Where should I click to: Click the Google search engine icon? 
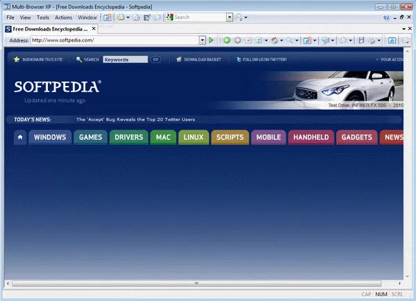(170, 17)
